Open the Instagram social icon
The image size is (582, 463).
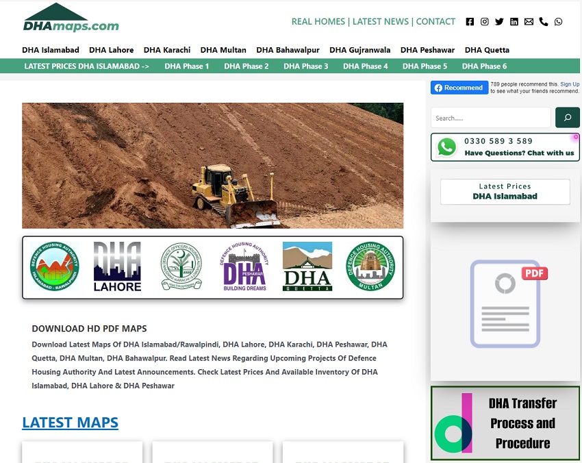pyautogui.click(x=484, y=21)
